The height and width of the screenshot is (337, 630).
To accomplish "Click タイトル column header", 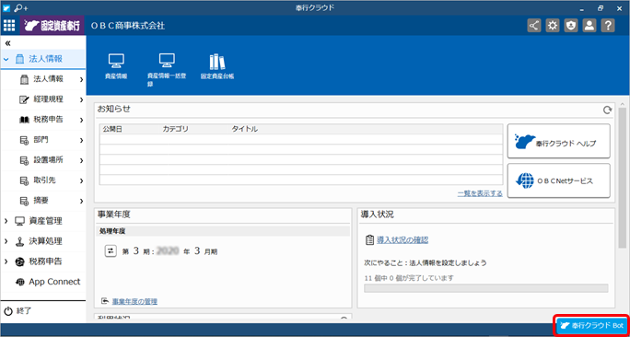I will [245, 129].
